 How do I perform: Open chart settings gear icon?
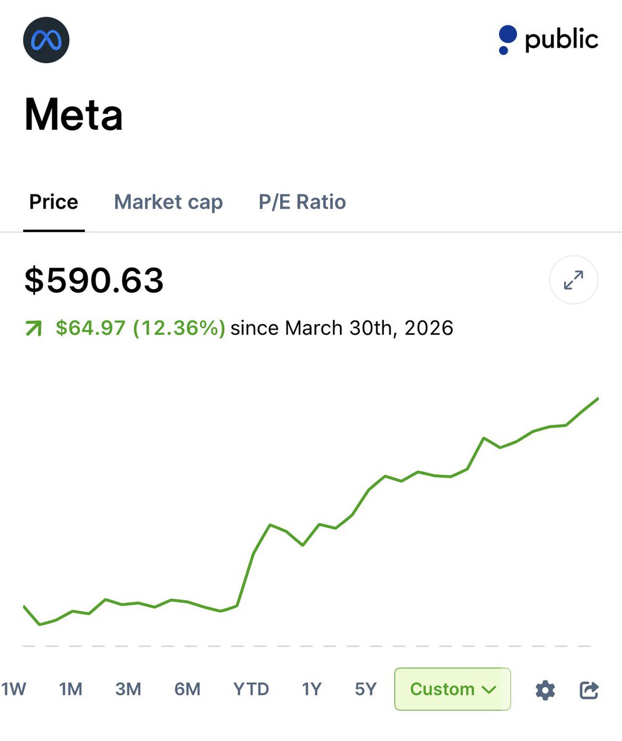(545, 690)
